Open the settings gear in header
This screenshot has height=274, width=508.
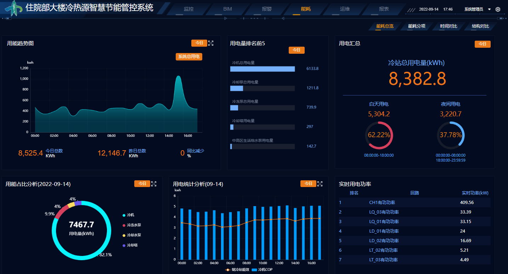[x=498, y=9]
